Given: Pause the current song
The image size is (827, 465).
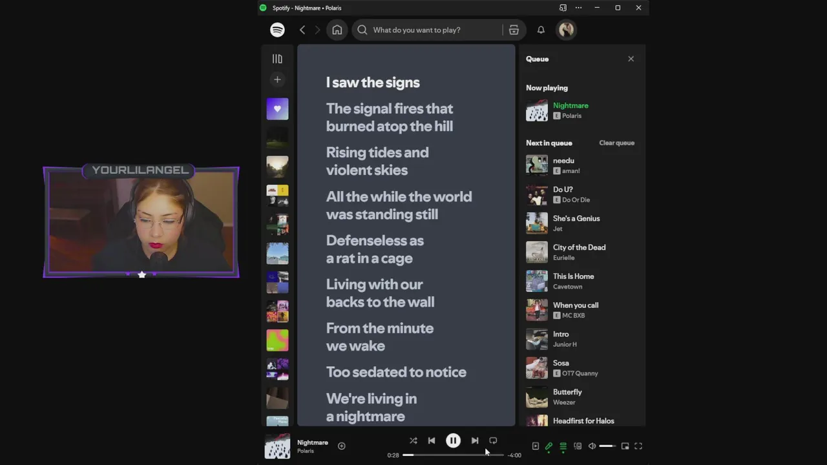Looking at the screenshot, I should coord(453,440).
